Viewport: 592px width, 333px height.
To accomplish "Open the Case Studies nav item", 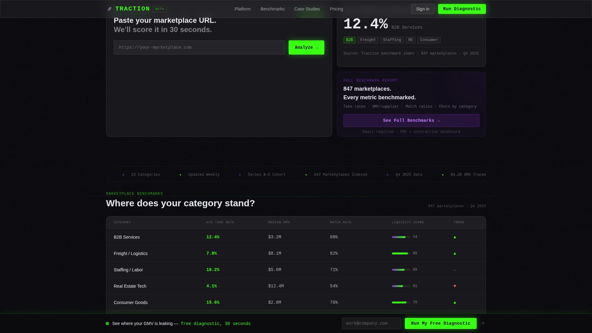I will coord(307,9).
